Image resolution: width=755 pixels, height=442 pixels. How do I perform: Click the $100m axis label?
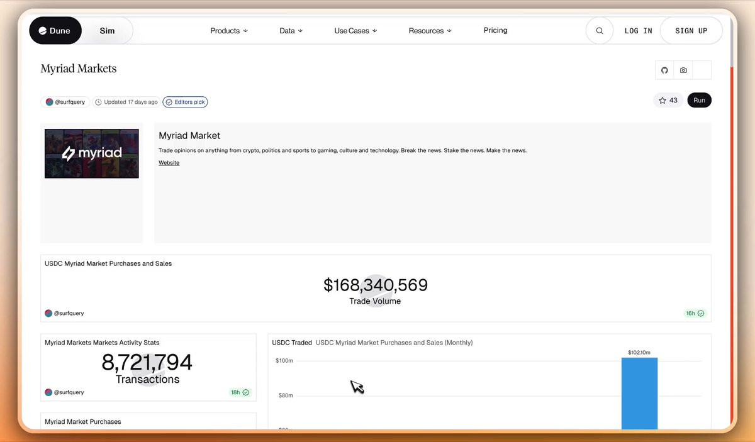[x=284, y=361]
